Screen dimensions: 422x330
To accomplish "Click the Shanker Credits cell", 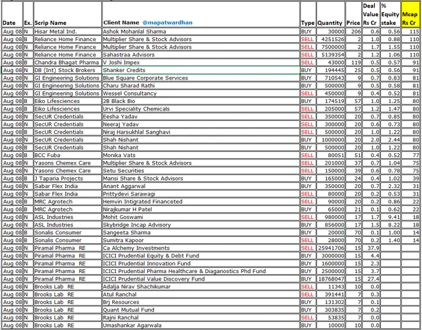I will 201,70.
